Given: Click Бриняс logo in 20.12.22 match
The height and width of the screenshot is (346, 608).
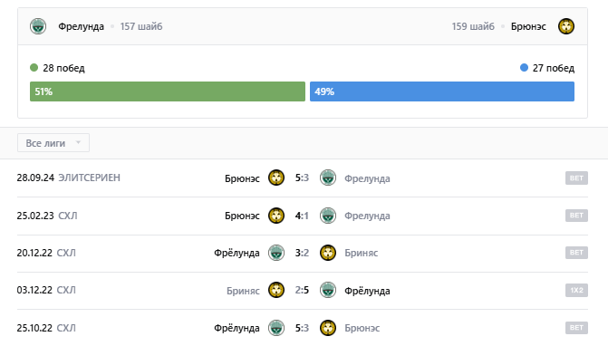Looking at the screenshot, I should [328, 253].
